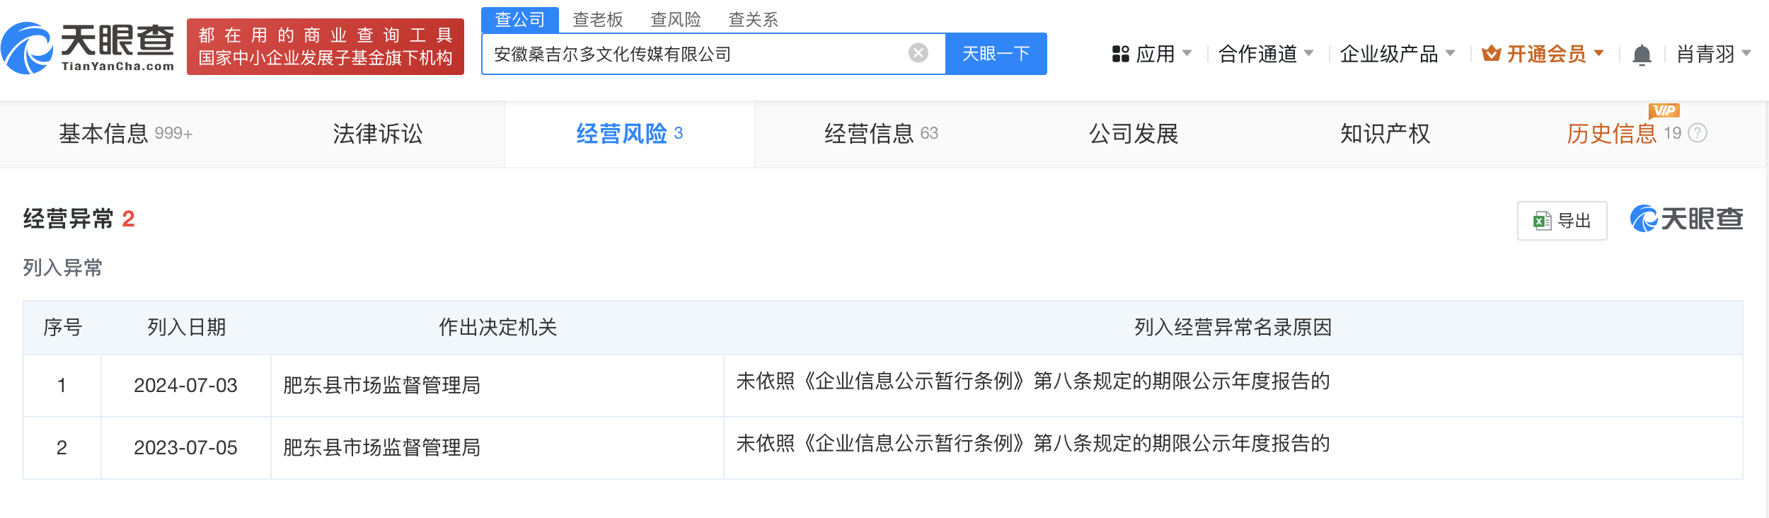Click the date 2023-07-05
The height and width of the screenshot is (518, 1769).
pyautogui.click(x=185, y=448)
